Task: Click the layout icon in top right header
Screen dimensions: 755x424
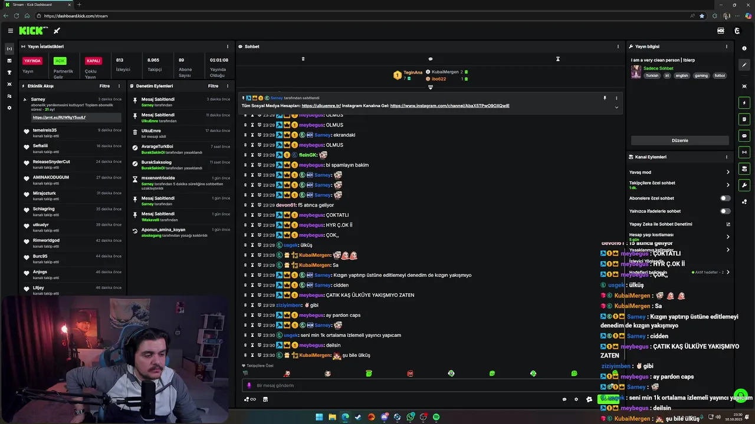Action: (x=721, y=31)
